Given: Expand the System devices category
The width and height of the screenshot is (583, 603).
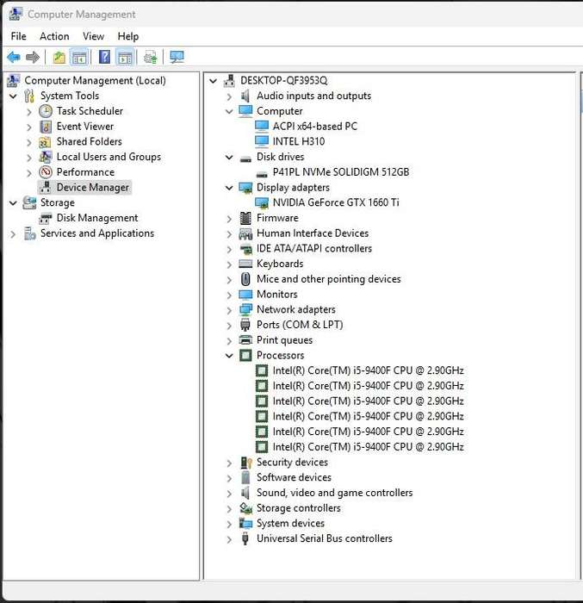Looking at the screenshot, I should 229,524.
